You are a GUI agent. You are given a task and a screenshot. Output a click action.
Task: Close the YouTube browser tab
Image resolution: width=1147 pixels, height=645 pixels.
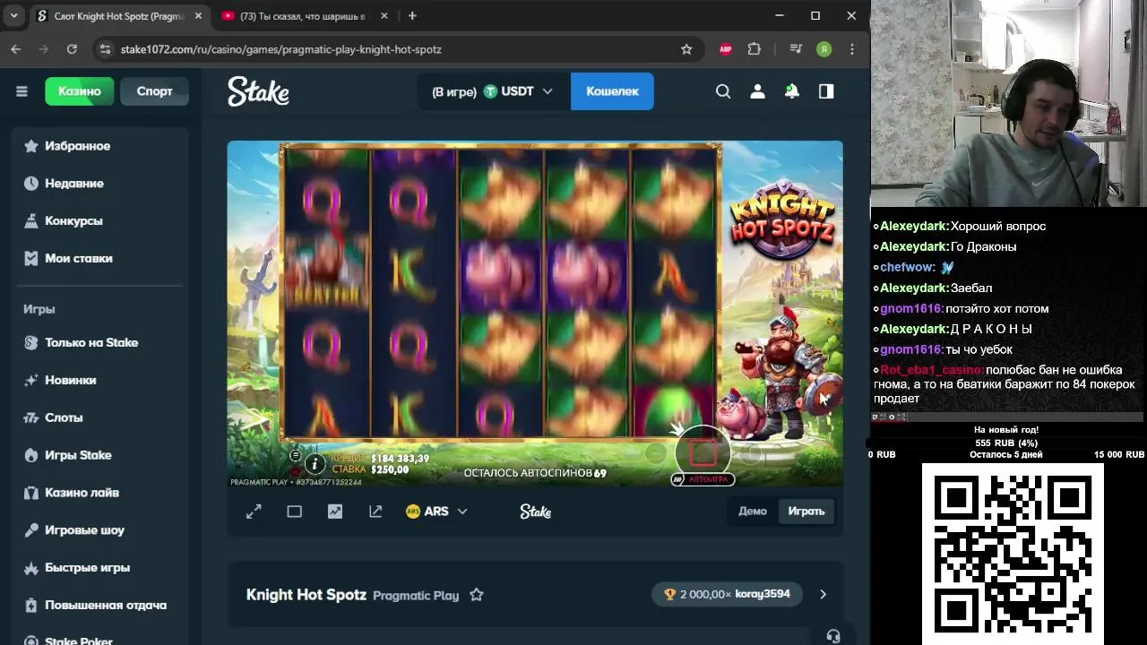[x=384, y=16]
